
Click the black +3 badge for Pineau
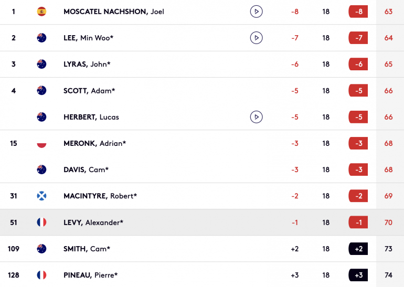pyautogui.click(x=358, y=275)
